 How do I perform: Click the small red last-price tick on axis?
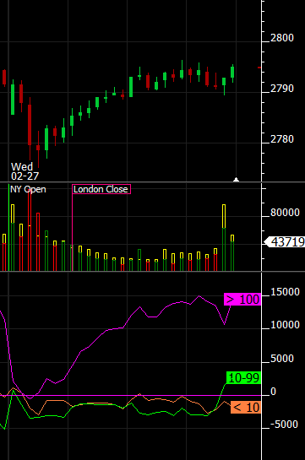pos(259,68)
